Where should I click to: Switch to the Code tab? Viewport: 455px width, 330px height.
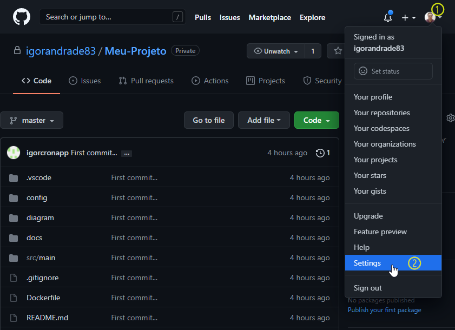(x=37, y=81)
